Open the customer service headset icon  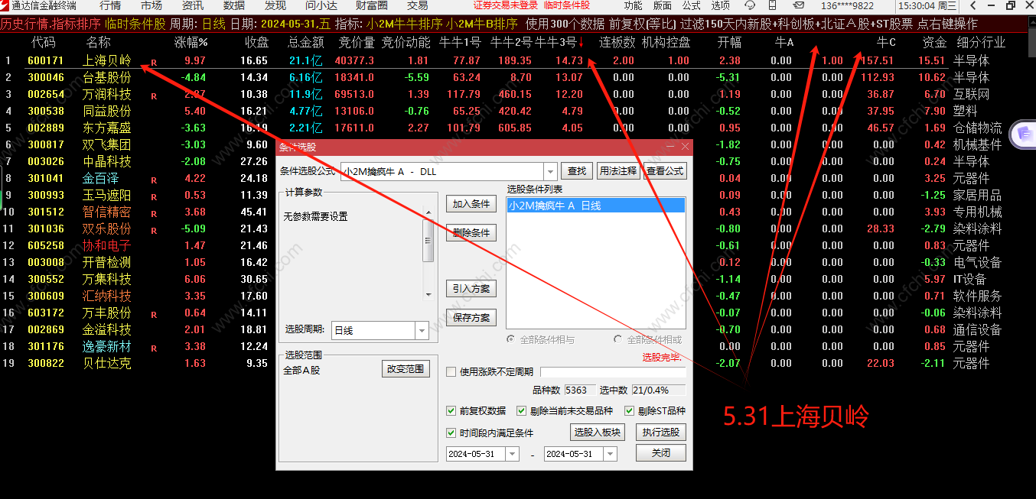[751, 5]
